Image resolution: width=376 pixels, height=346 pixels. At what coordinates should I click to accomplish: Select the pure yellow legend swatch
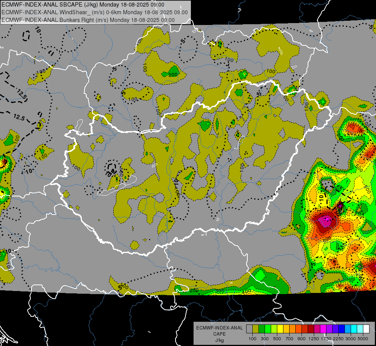tap(280, 329)
